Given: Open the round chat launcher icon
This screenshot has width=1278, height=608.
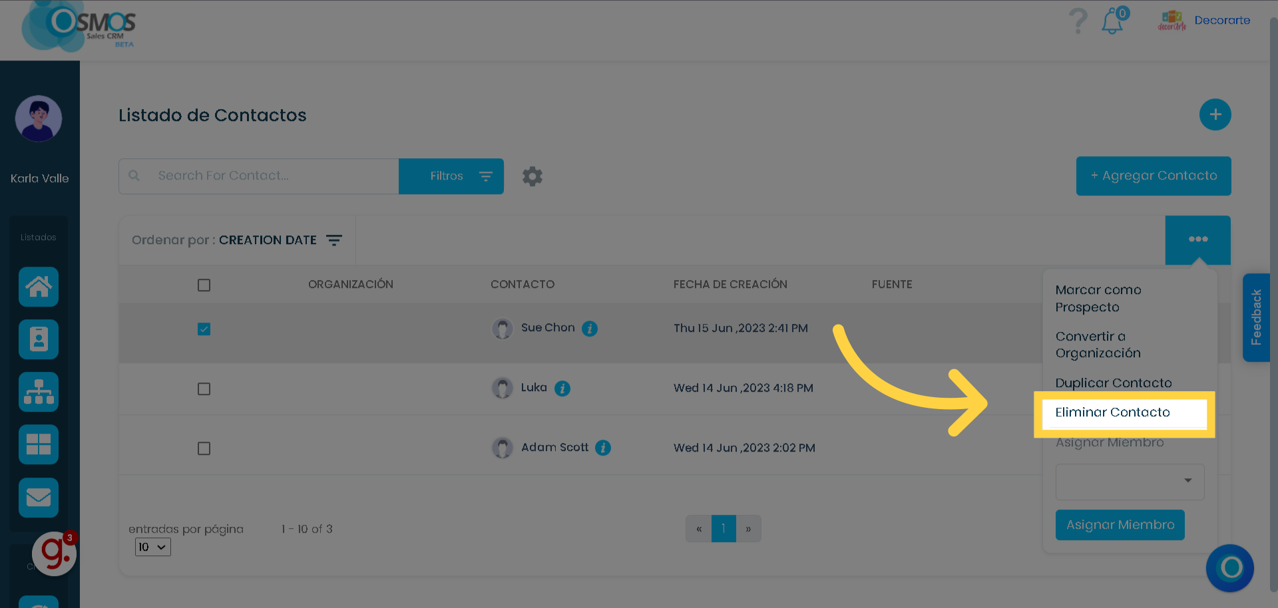Looking at the screenshot, I should coord(1230,568).
